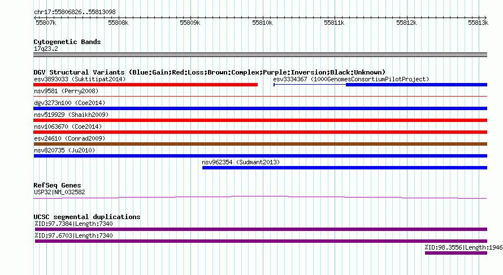Select the nsv820735 (Ju2010) label
503x275 pixels.
pyautogui.click(x=64, y=150)
